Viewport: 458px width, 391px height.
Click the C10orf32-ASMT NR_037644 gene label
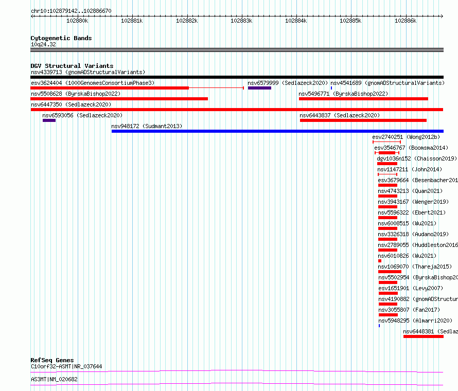click(66, 366)
